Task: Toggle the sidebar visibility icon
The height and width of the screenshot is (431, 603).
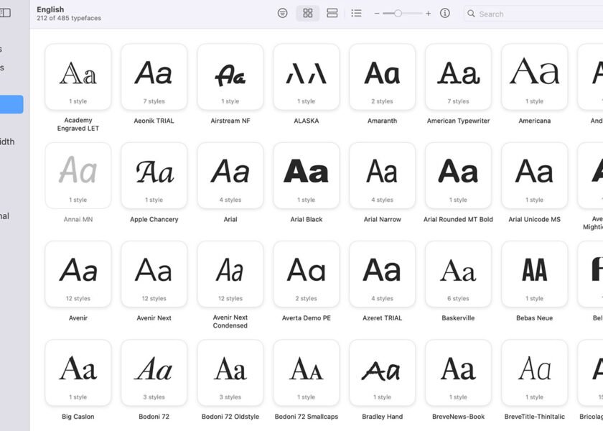Action: [5, 13]
